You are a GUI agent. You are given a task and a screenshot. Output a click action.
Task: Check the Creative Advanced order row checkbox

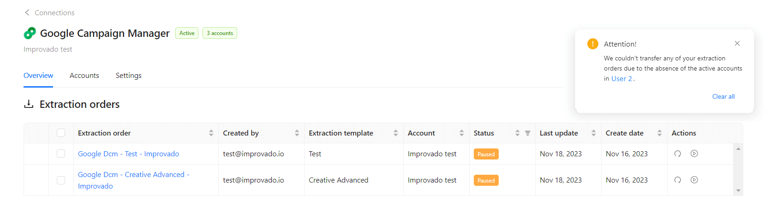[x=61, y=180]
